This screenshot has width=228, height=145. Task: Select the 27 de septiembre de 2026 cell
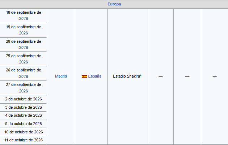[x=24, y=88]
